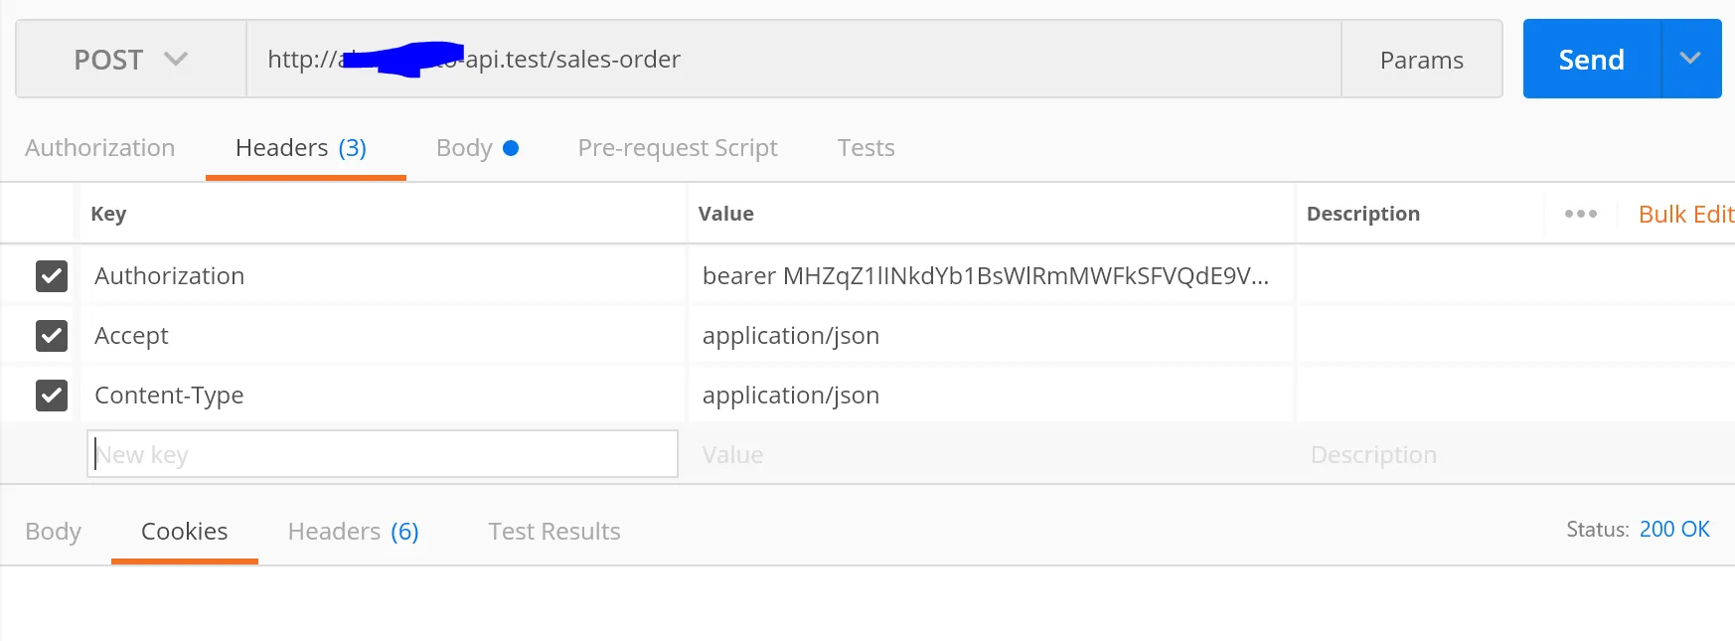Open the POST method dropdown
1735x641 pixels.
(130, 60)
